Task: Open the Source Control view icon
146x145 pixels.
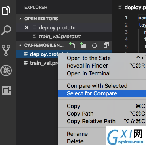Action: click(x=6, y=50)
